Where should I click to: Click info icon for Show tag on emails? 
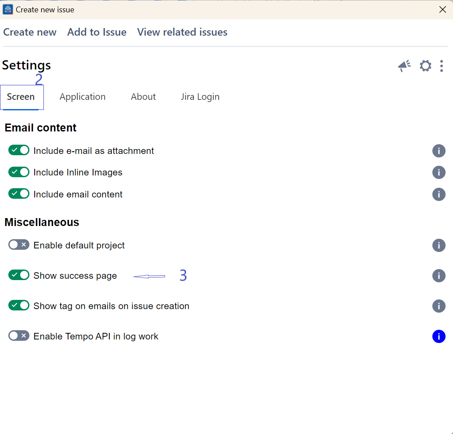coord(439,306)
